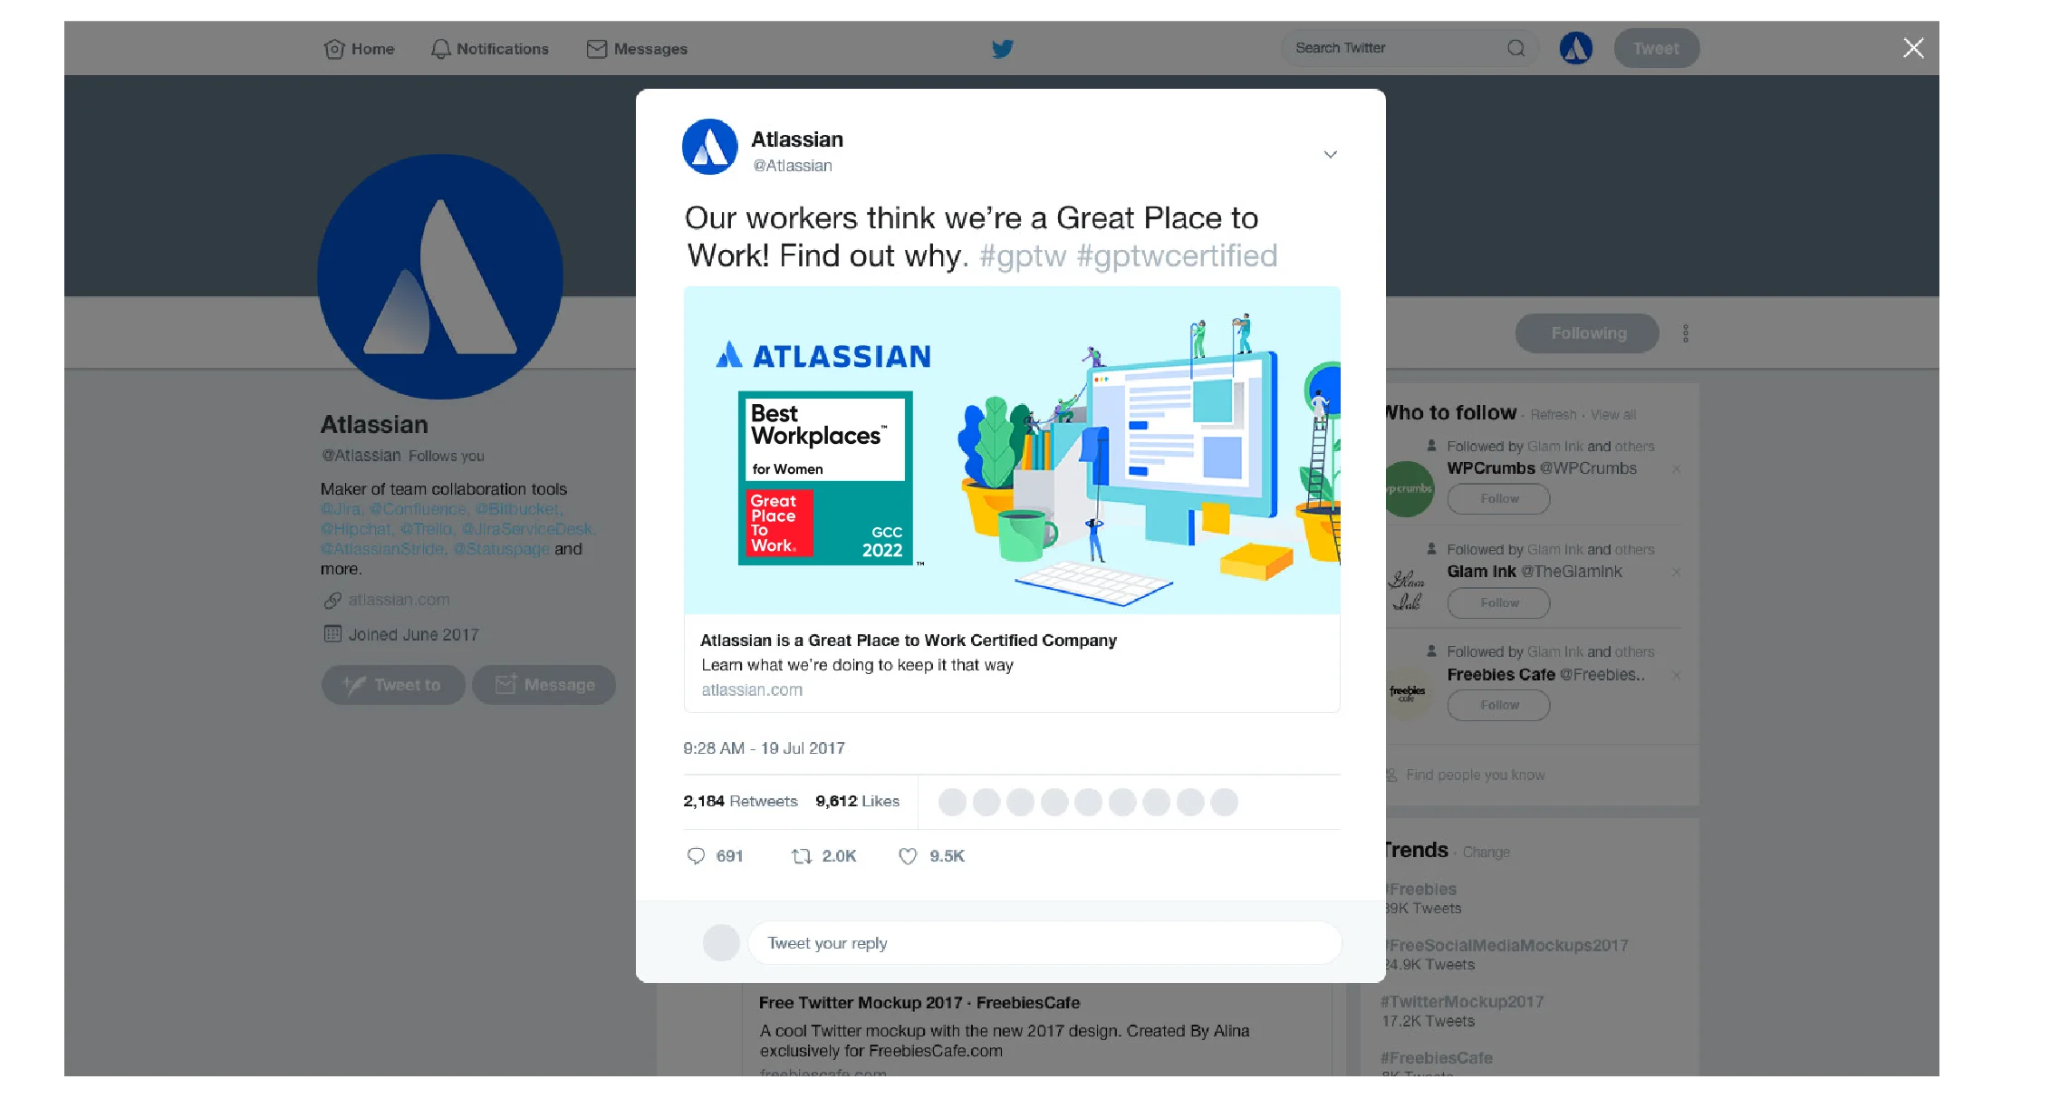The height and width of the screenshot is (1118, 2059).
Task: Open @Trello mention in bio
Action: 427,529
